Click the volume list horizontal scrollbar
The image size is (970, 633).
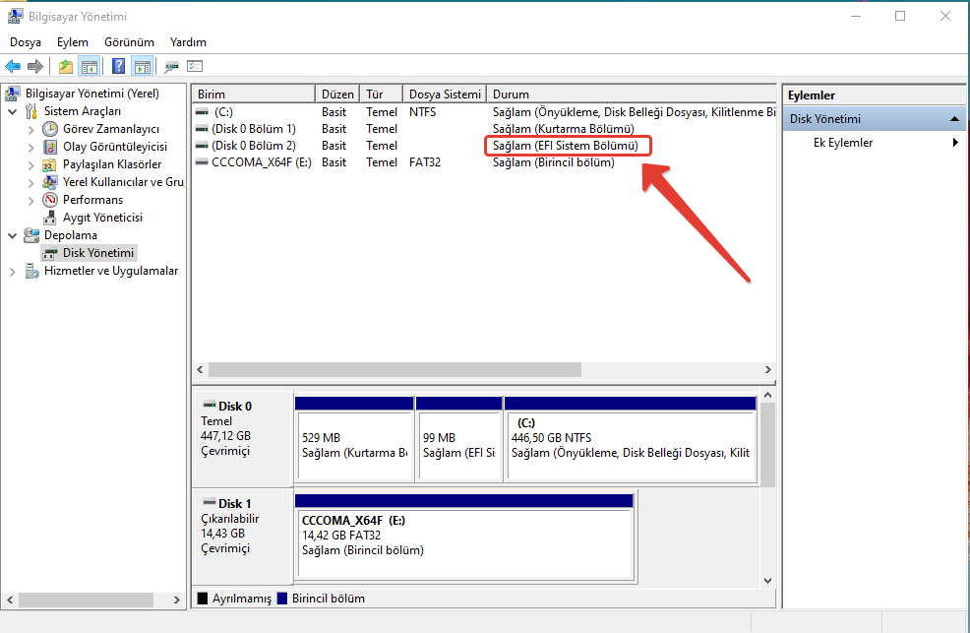pyautogui.click(x=394, y=369)
